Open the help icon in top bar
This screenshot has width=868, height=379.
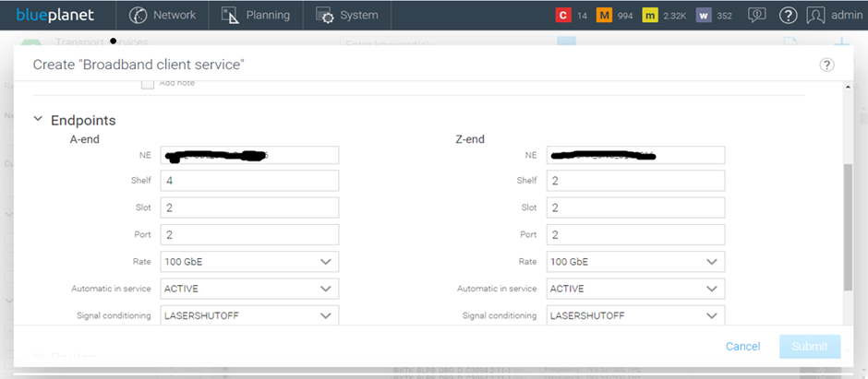click(x=788, y=15)
